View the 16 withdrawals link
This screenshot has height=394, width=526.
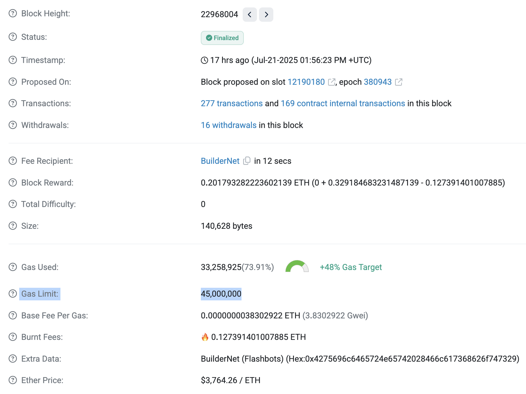pyautogui.click(x=229, y=125)
